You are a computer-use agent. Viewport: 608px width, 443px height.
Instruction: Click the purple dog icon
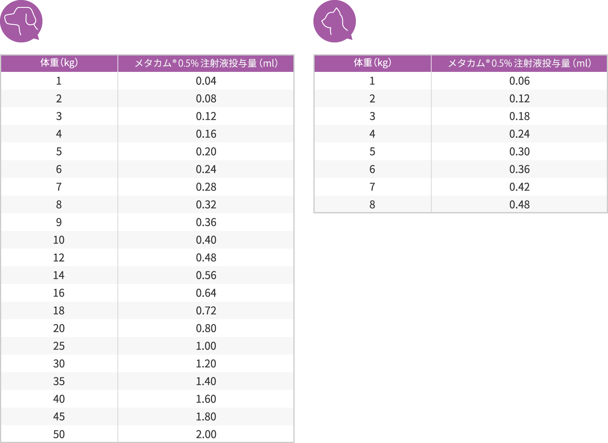click(21, 21)
